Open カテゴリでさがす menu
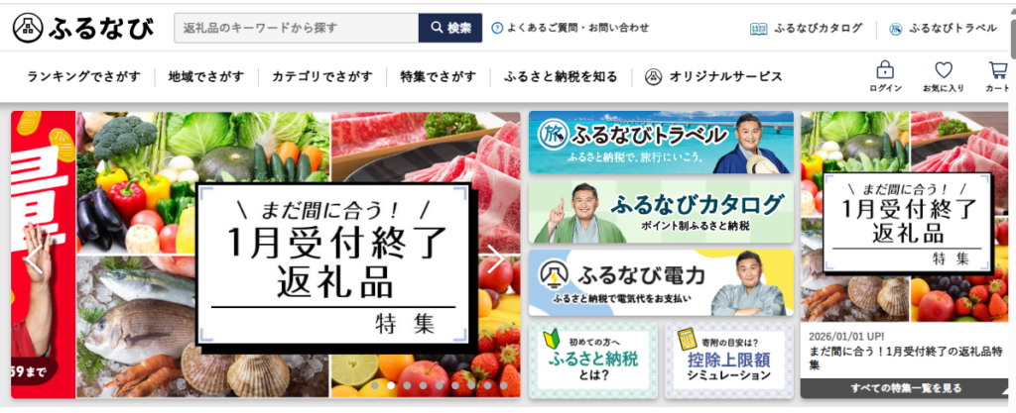 [322, 77]
